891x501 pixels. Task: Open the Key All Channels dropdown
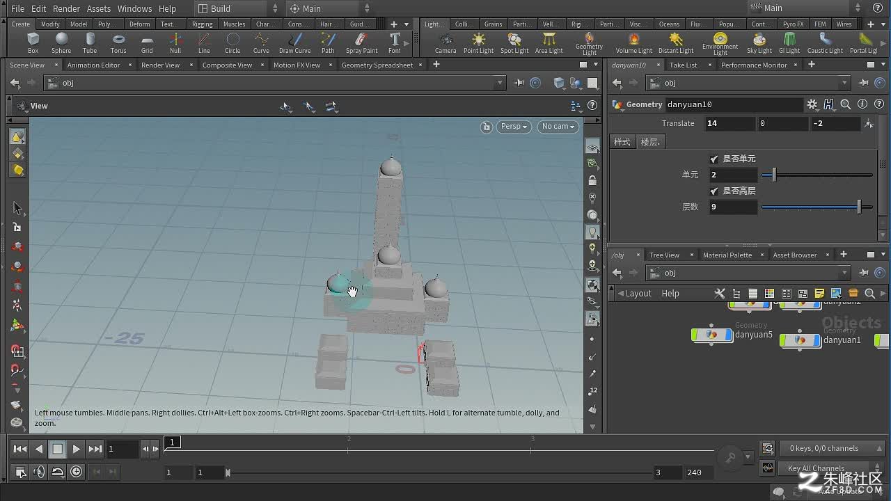[x=832, y=468]
